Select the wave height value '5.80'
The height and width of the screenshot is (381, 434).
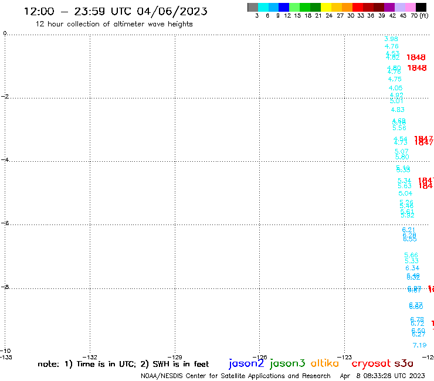click(402, 157)
